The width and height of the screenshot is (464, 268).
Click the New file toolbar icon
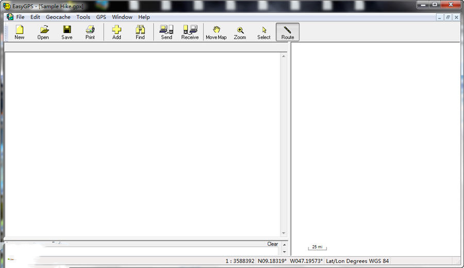tap(20, 32)
